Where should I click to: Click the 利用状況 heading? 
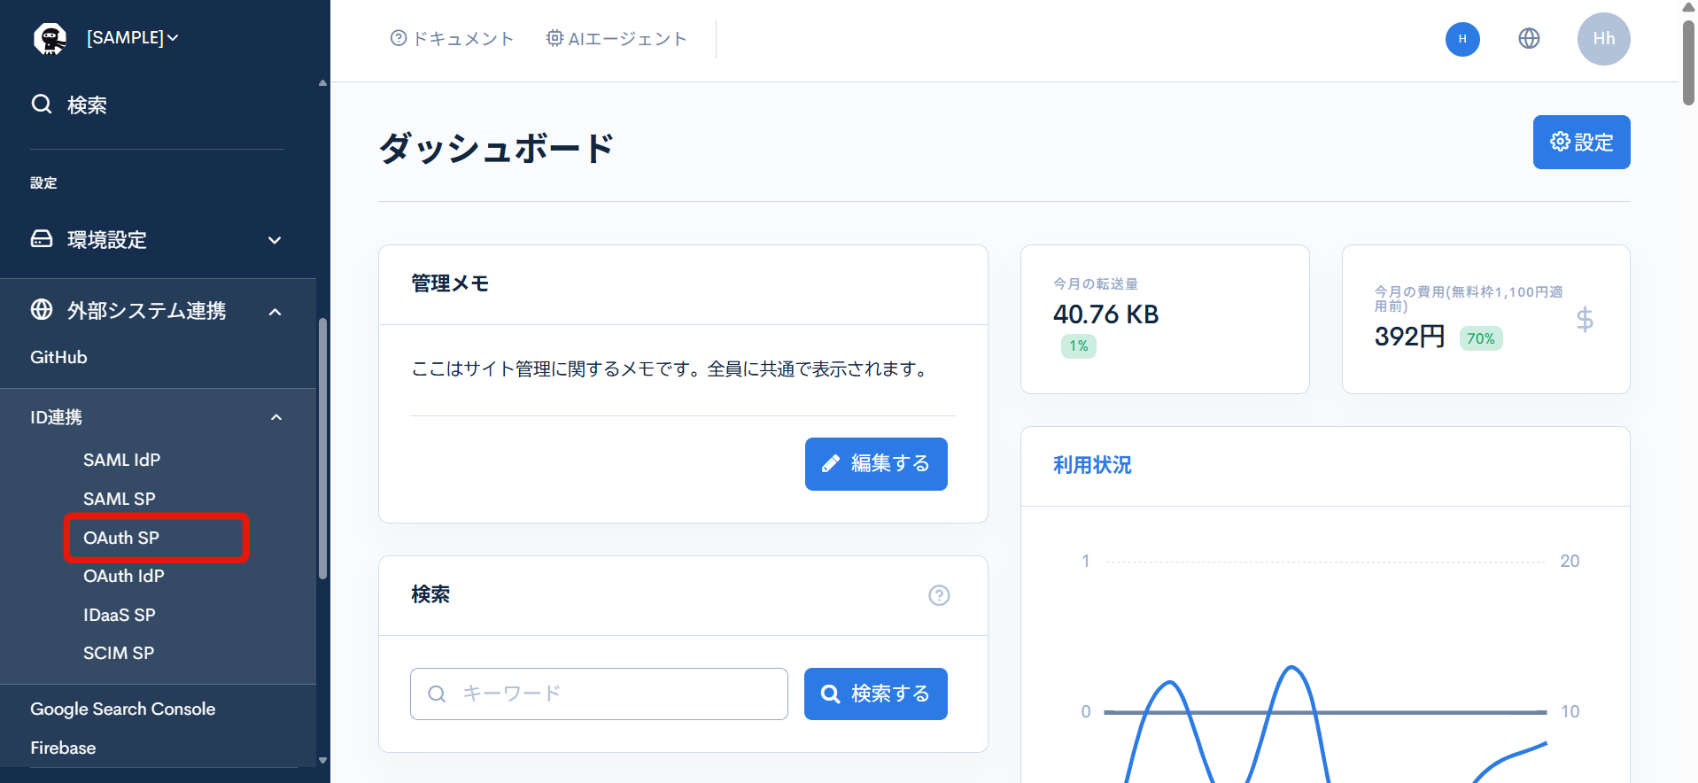point(1092,465)
